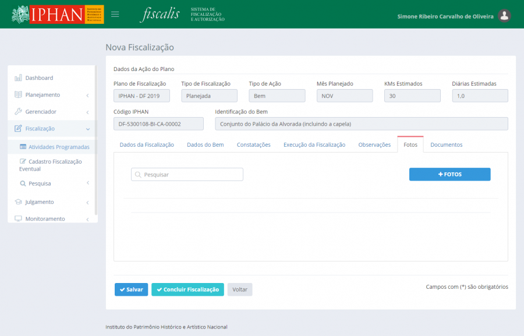Expand the Planejamento menu chevron
The height and width of the screenshot is (336, 524).
87,96
